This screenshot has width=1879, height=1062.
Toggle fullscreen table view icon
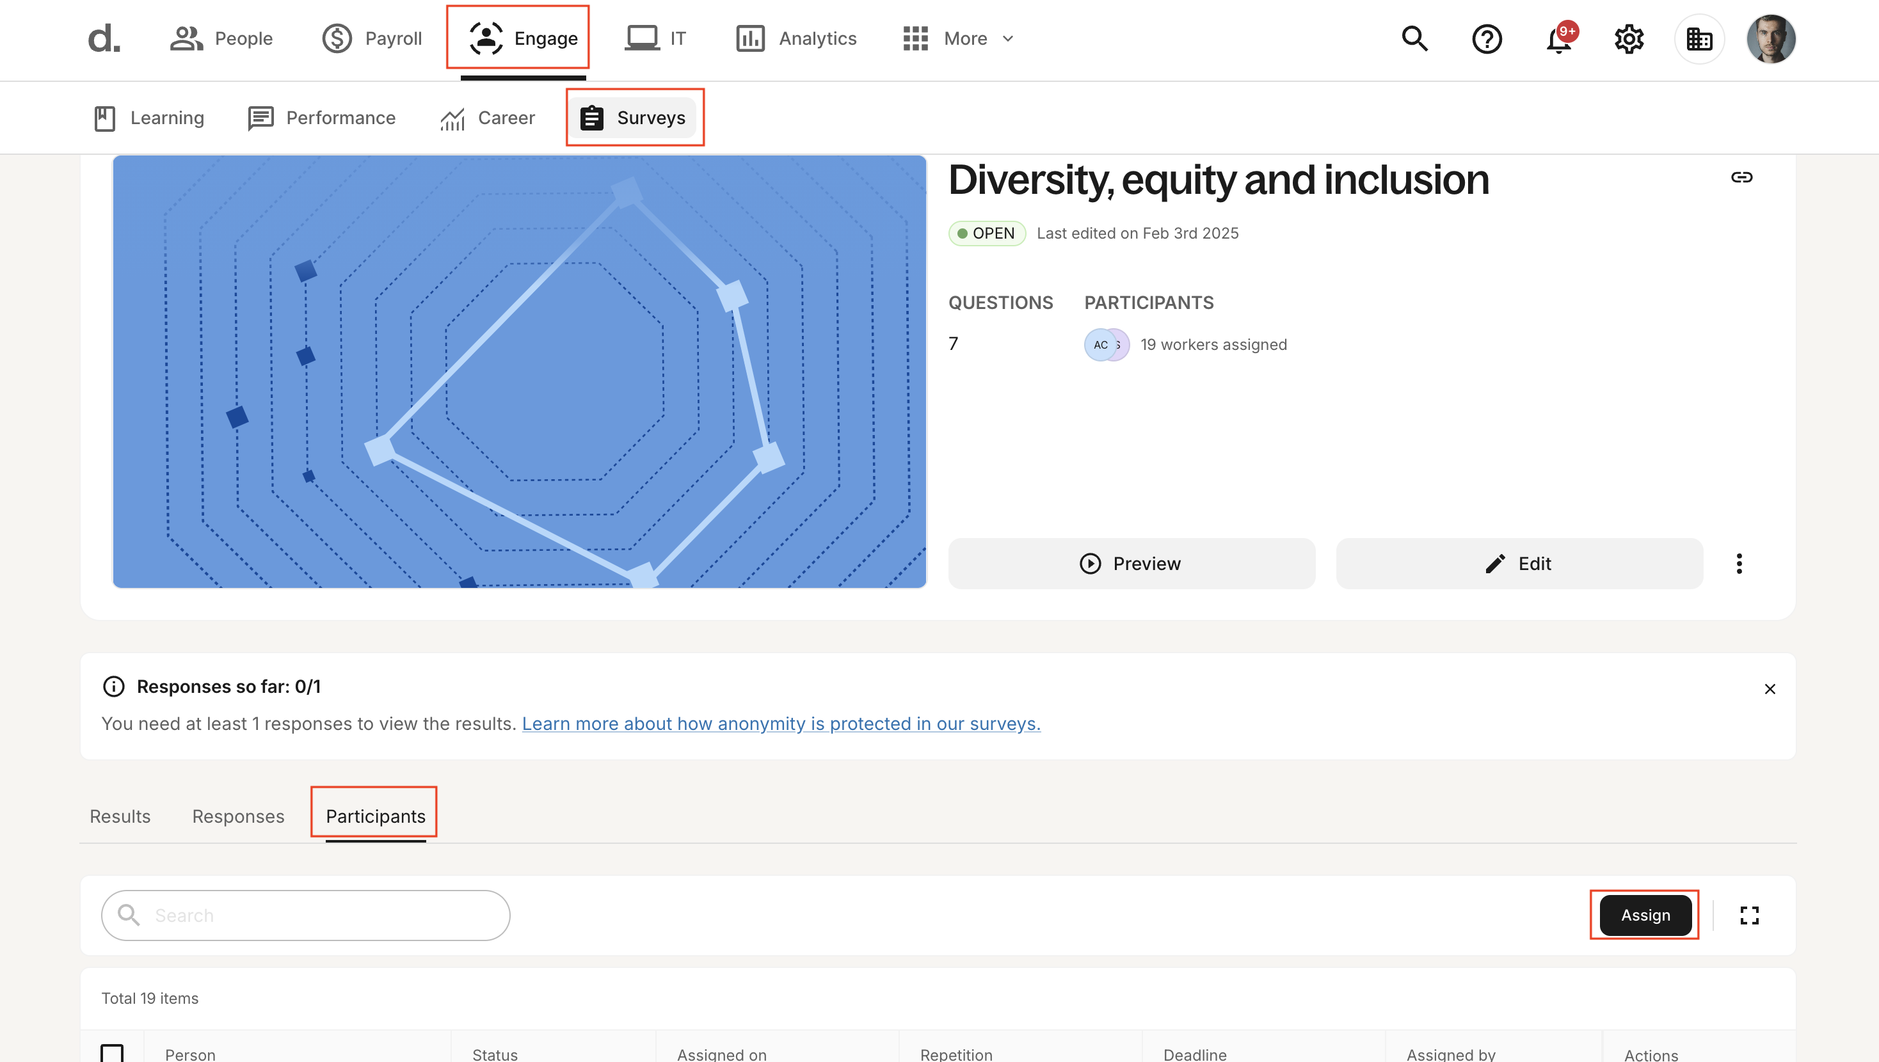tap(1749, 915)
